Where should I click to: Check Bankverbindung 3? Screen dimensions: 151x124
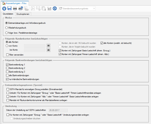click(7, 72)
